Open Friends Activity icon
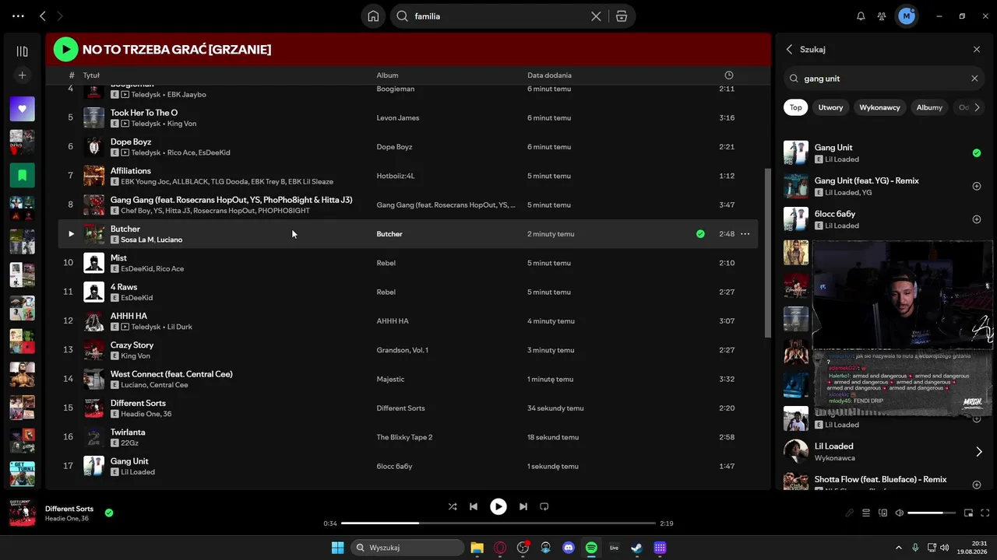 coord(882,16)
